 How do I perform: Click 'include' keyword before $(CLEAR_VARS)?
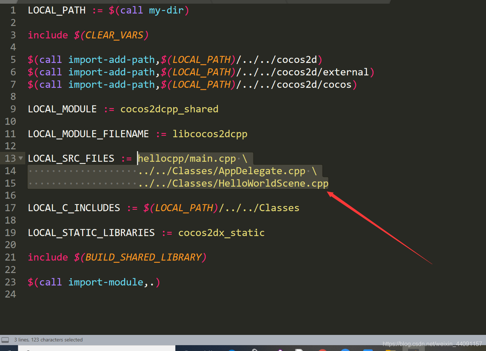[48, 35]
